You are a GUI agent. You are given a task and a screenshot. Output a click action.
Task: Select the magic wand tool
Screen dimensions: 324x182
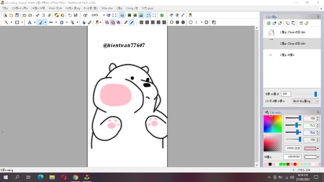point(6,22)
